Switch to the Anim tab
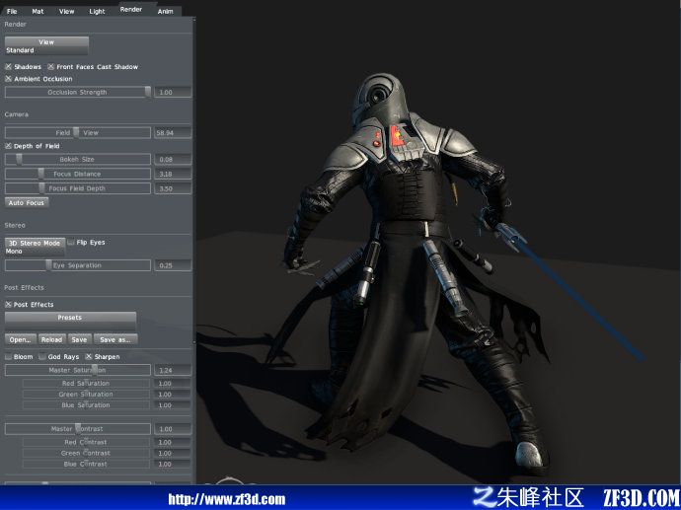 click(x=165, y=11)
